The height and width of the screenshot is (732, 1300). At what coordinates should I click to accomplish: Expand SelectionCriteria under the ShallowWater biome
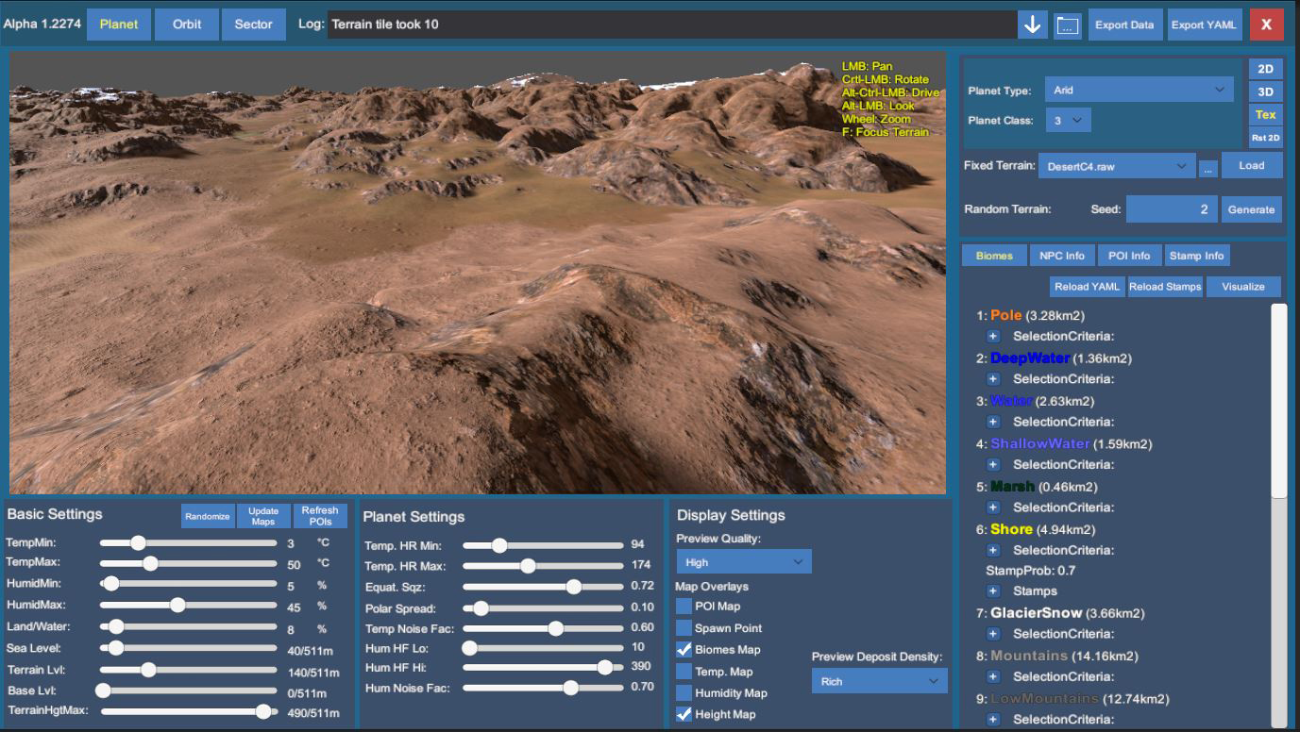click(993, 464)
